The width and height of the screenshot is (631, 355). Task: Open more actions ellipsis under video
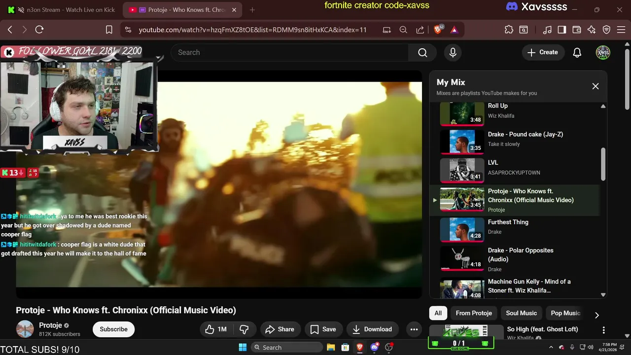[x=414, y=329]
